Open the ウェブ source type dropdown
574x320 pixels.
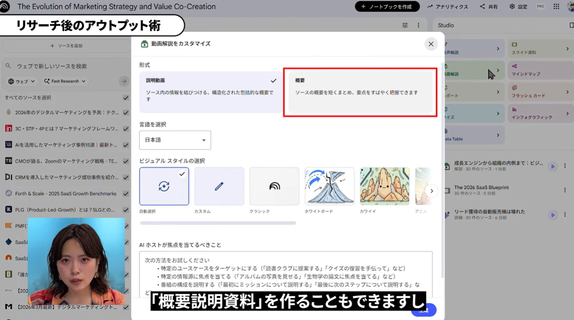(x=22, y=81)
